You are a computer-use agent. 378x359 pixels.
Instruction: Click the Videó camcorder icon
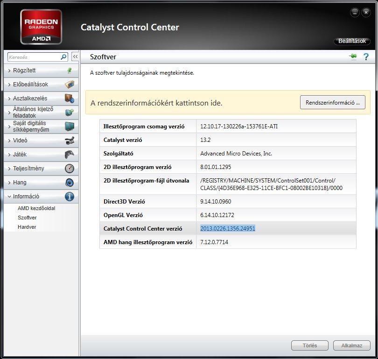[x=70, y=141]
